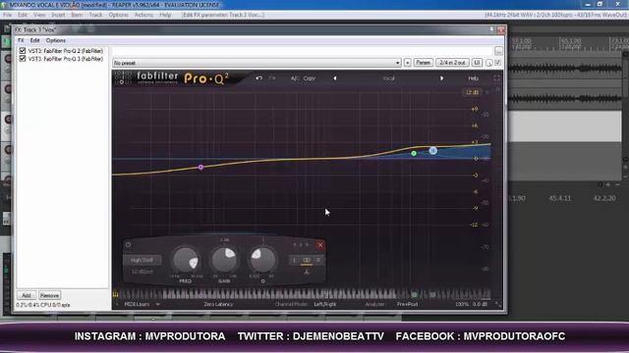Open the Vocal preset name menu

point(388,78)
